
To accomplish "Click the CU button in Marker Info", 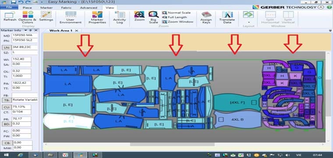I will (6, 107).
